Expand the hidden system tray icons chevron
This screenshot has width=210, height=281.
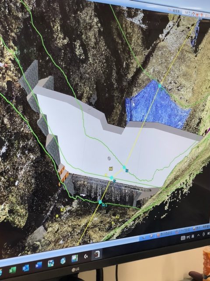click(x=198, y=235)
